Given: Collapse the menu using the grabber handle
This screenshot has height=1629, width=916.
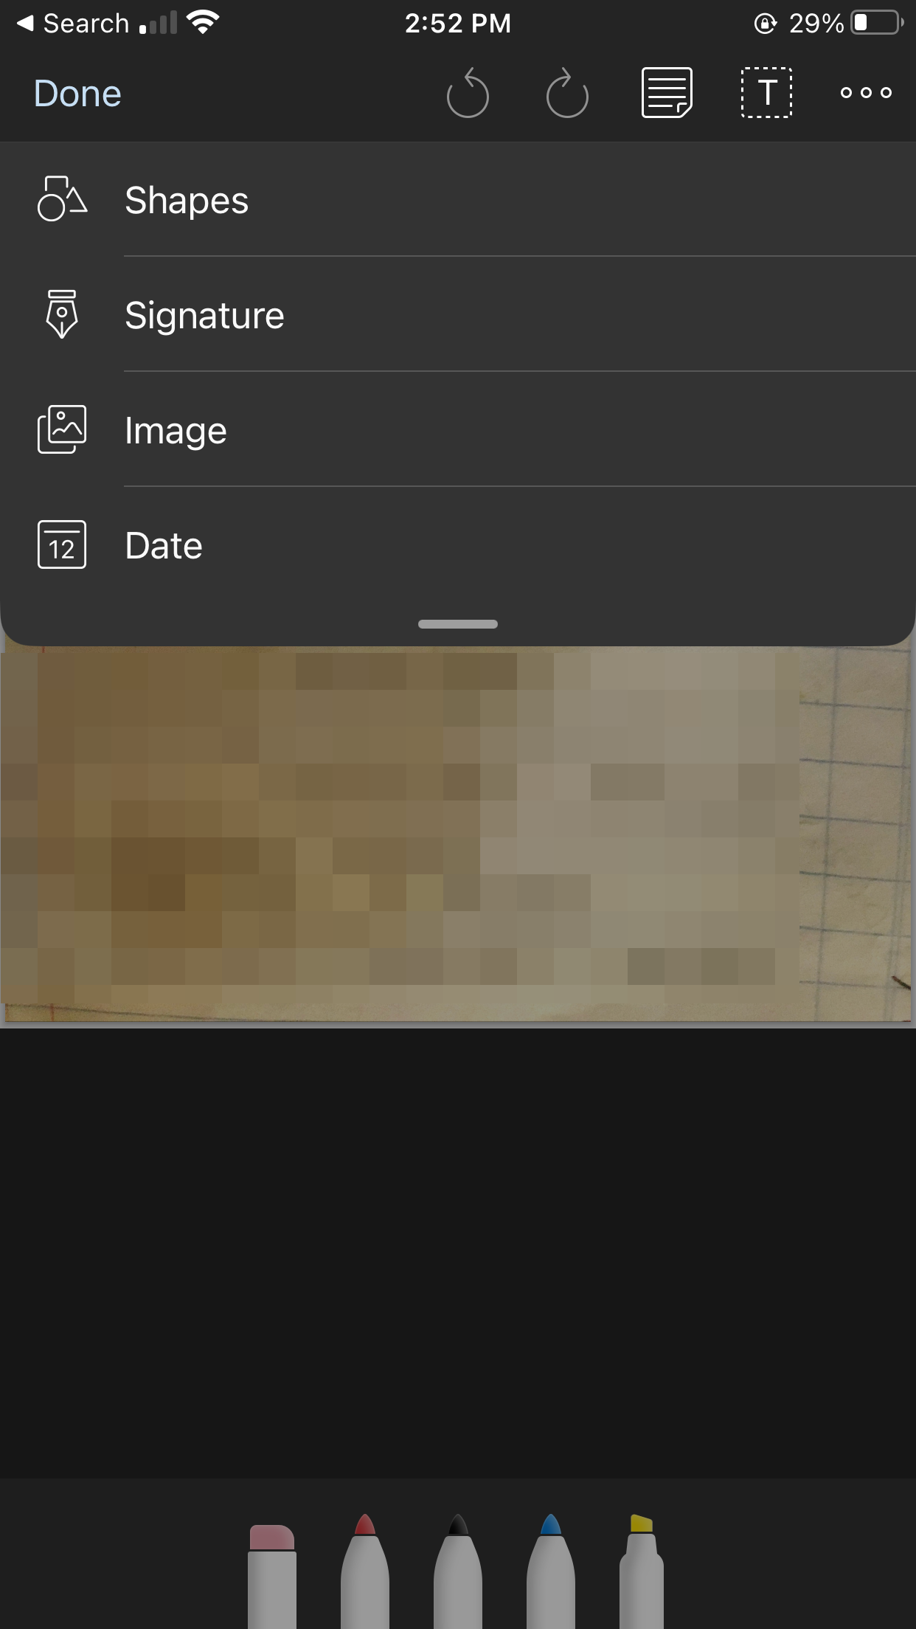Looking at the screenshot, I should (x=458, y=624).
